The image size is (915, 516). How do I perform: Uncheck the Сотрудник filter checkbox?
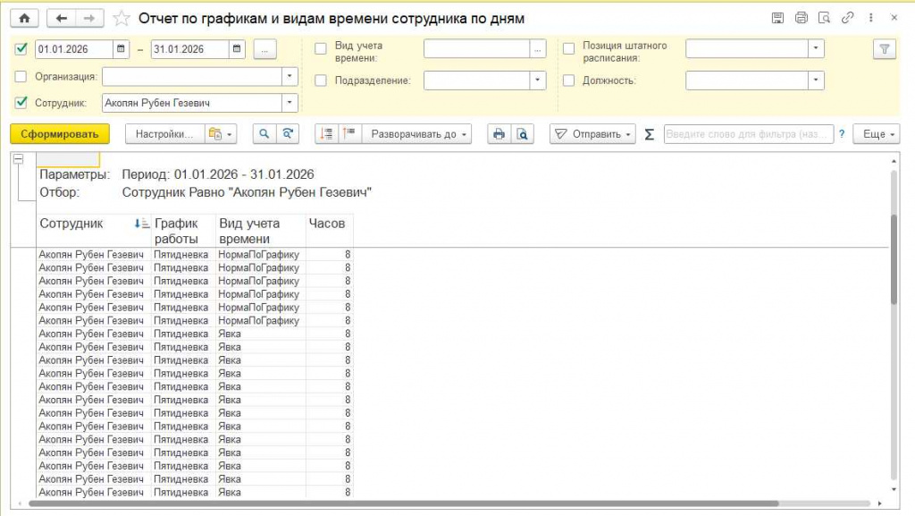point(21,103)
